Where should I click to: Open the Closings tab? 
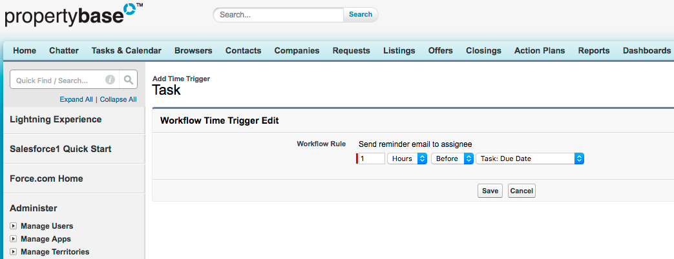(x=483, y=51)
